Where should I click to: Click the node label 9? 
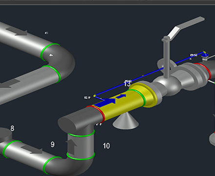52,144
